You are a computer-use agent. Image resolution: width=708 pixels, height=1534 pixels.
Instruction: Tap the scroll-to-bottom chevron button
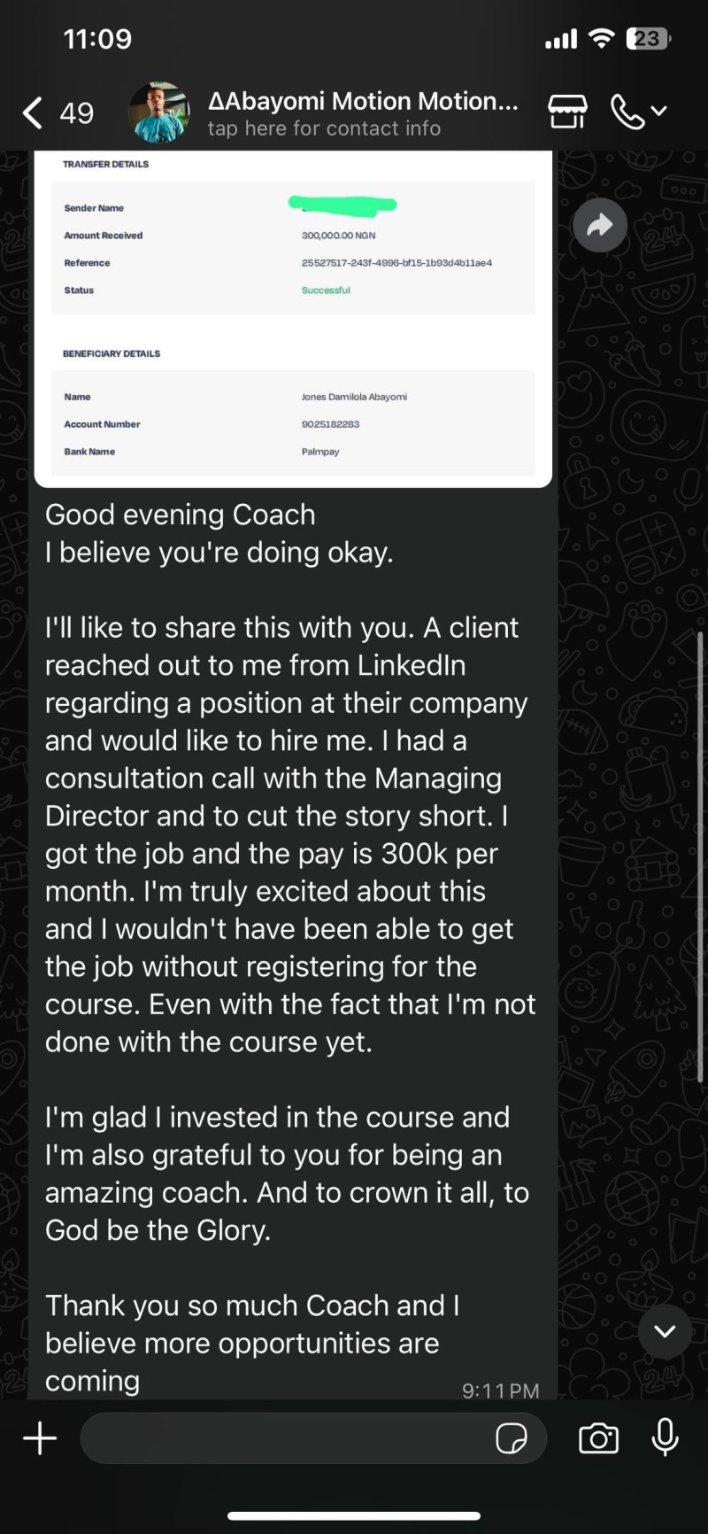[665, 1330]
